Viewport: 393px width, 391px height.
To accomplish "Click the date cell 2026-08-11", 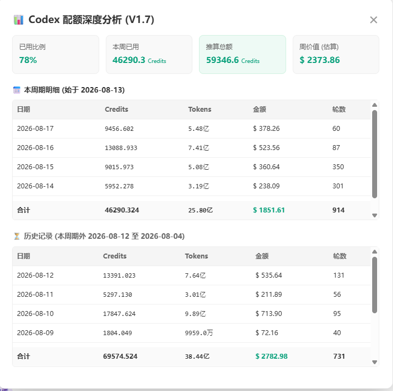I will [x=35, y=294].
